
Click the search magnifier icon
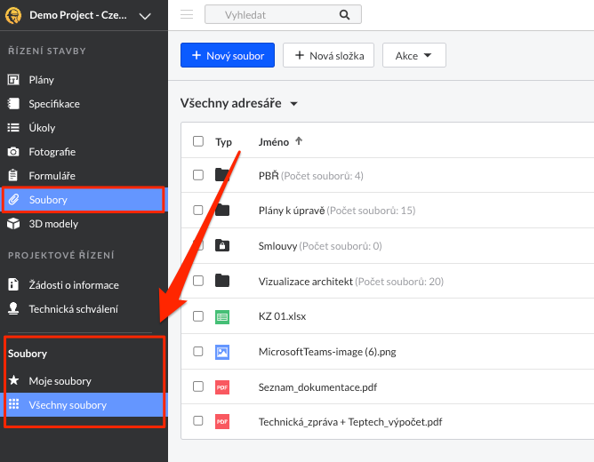(344, 15)
